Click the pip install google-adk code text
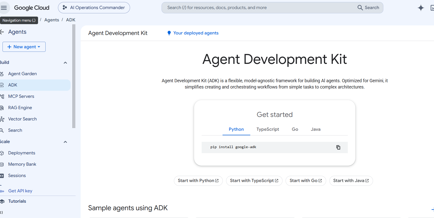The height and width of the screenshot is (218, 434). point(233,147)
